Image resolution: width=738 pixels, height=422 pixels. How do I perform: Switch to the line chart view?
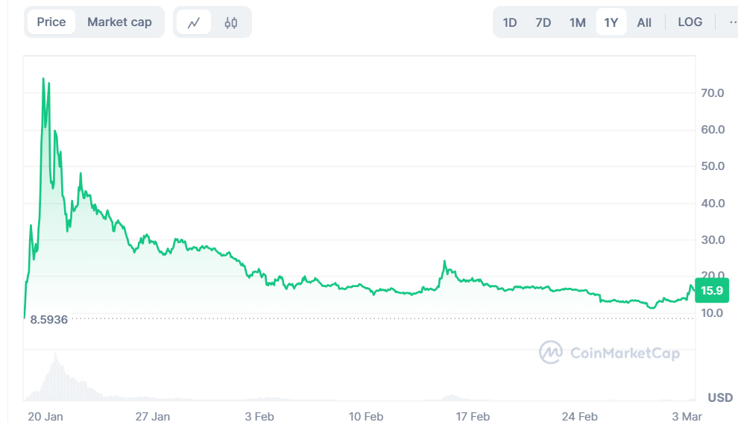(x=194, y=22)
